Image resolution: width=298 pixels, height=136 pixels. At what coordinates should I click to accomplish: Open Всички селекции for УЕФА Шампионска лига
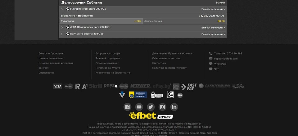(213, 28)
